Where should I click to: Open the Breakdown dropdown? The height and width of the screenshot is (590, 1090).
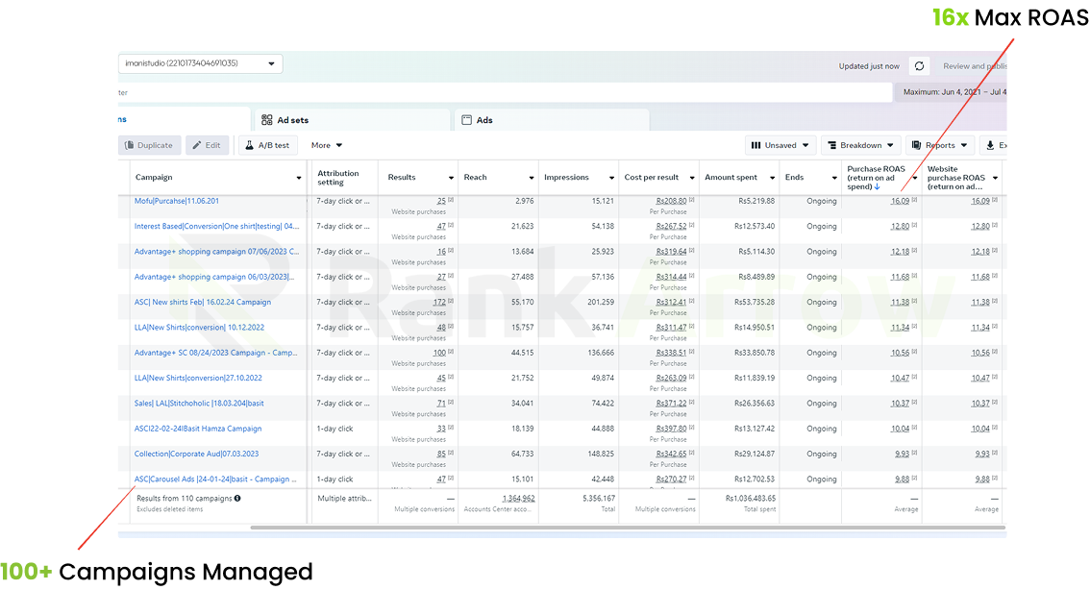(x=859, y=145)
